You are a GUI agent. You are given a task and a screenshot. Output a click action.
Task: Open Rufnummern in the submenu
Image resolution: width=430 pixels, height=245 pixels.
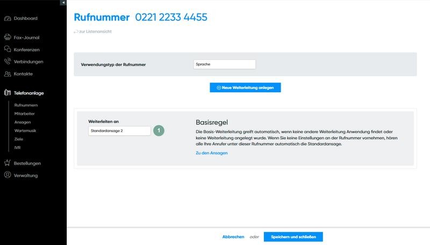coord(26,105)
